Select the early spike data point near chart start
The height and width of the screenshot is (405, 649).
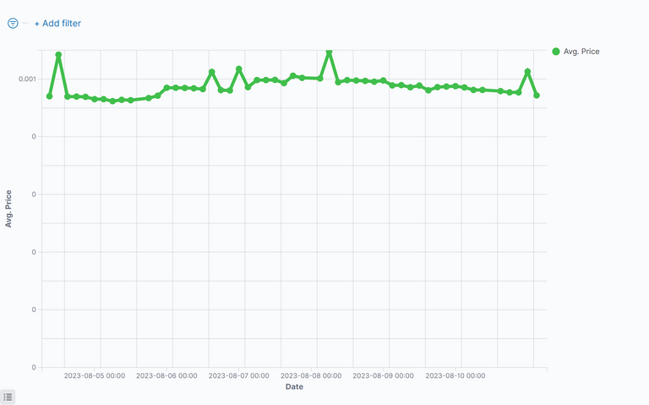click(x=58, y=55)
